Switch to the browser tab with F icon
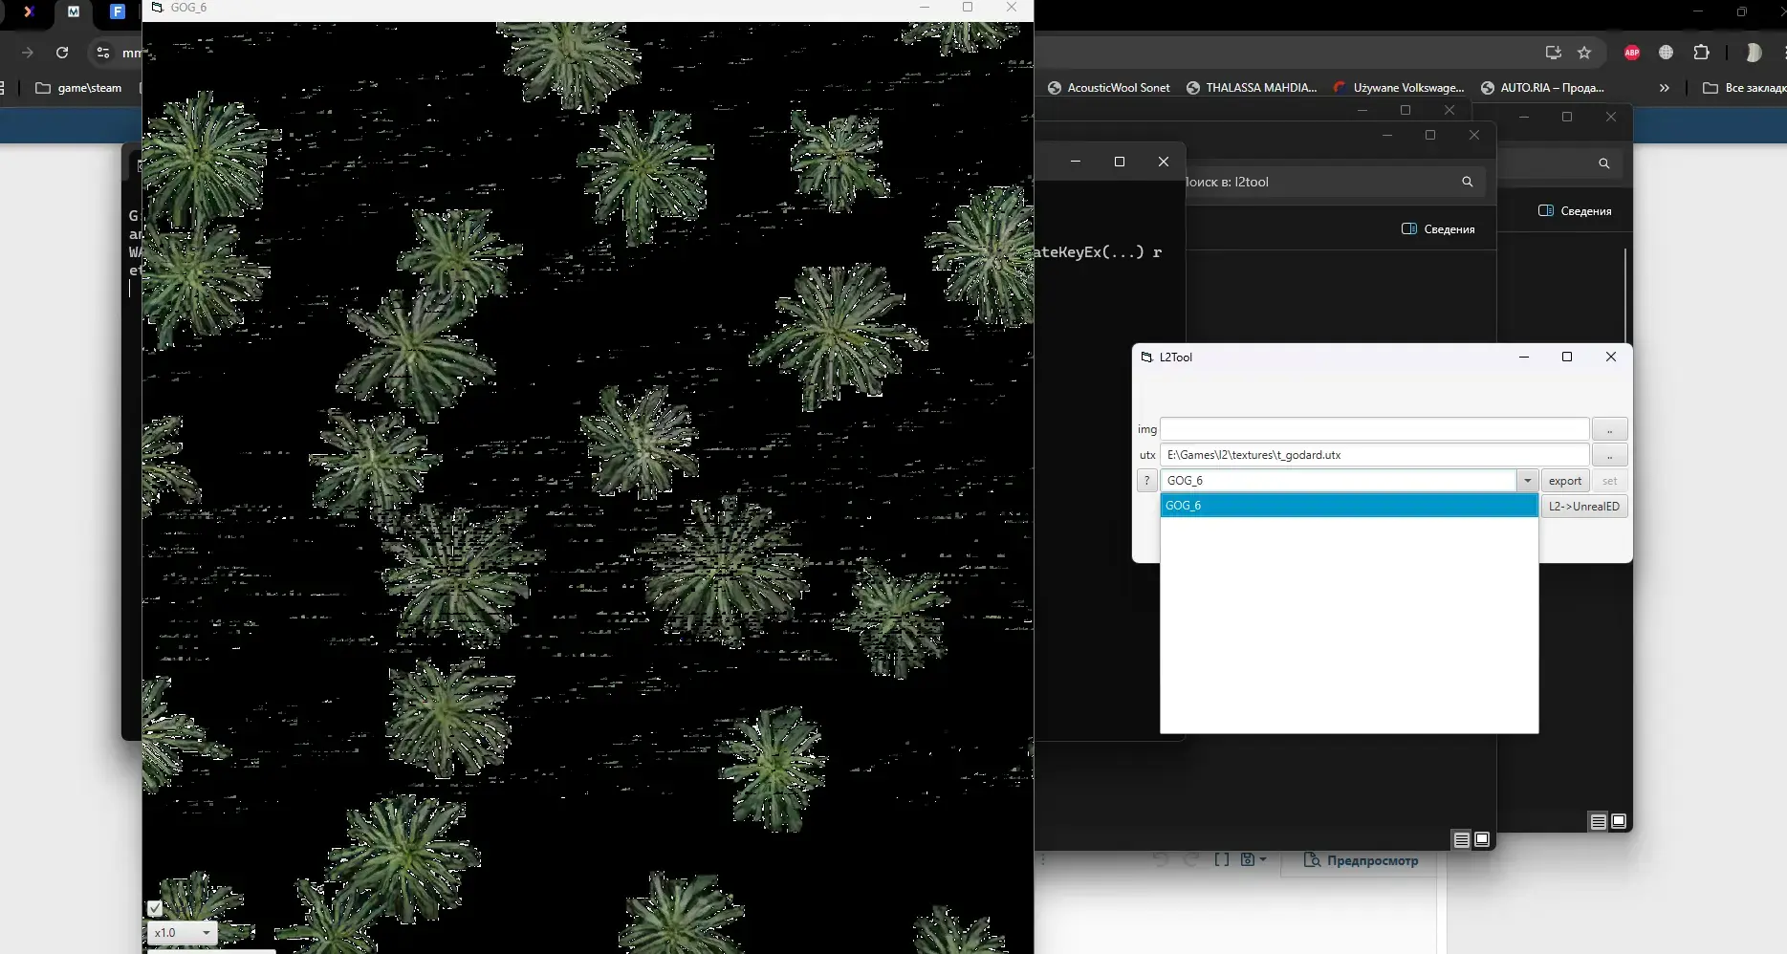1787x954 pixels. (x=117, y=11)
